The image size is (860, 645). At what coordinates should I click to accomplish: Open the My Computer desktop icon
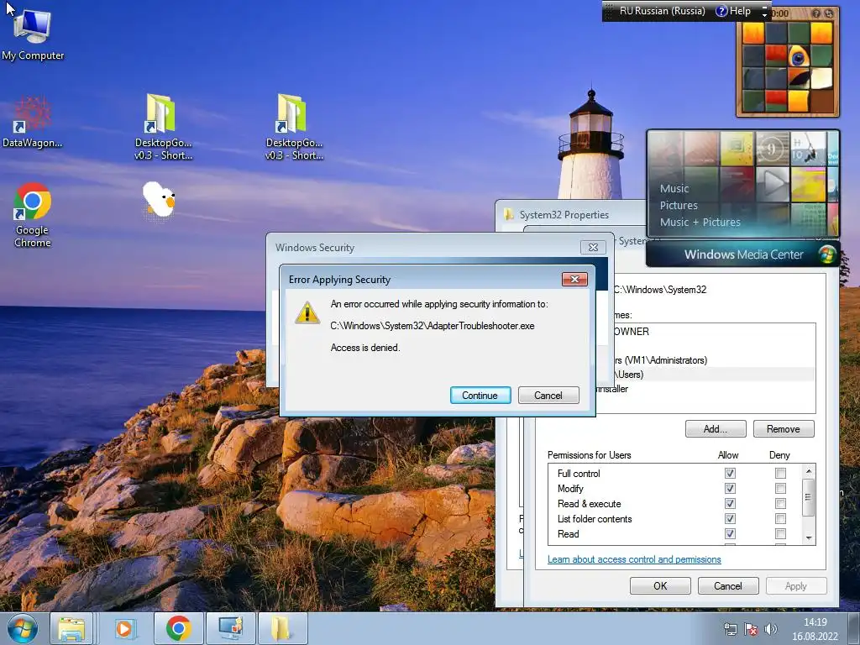pyautogui.click(x=33, y=34)
